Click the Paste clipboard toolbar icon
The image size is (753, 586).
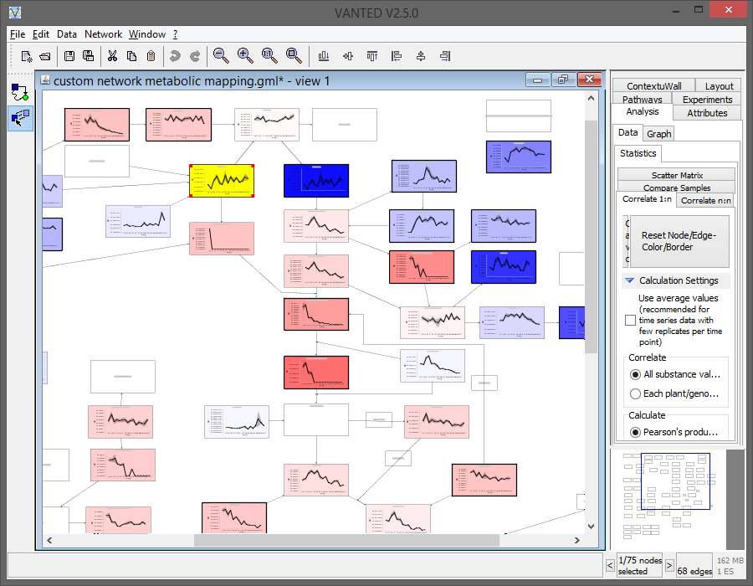(x=151, y=56)
